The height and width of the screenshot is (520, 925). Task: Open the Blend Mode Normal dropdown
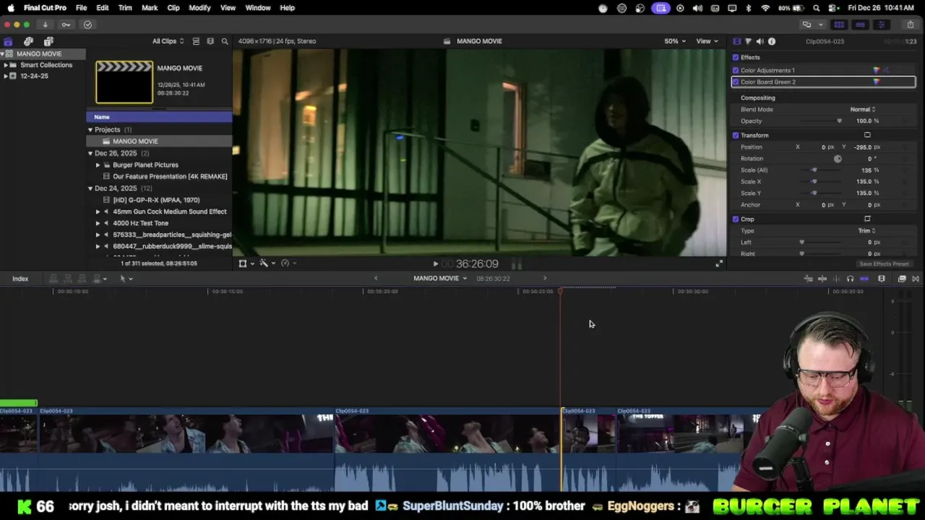tap(863, 109)
